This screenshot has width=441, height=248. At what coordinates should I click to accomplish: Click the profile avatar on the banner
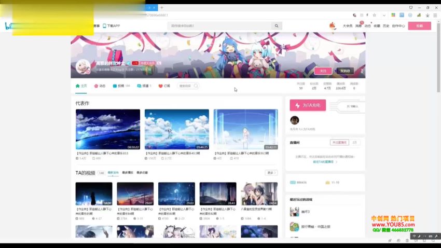tap(83, 67)
